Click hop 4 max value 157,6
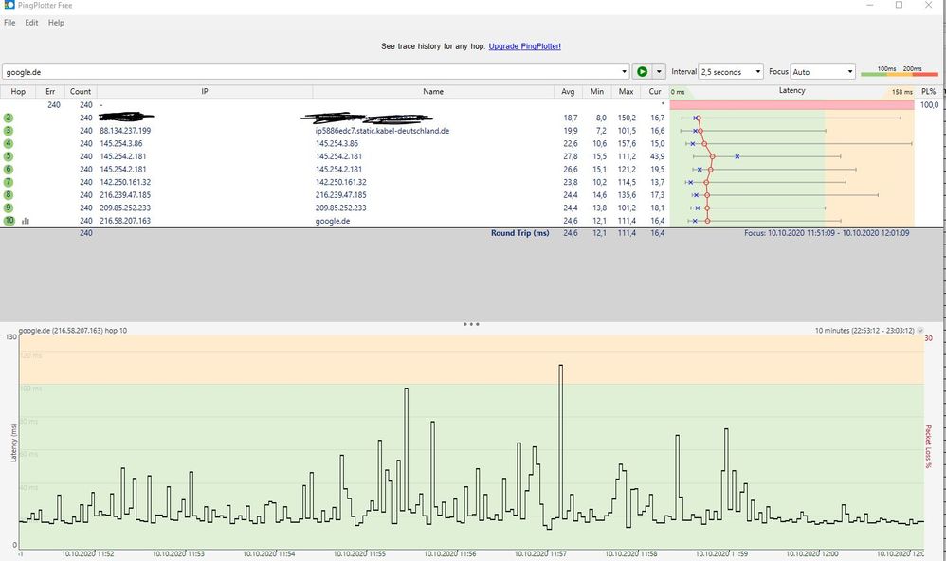The image size is (946, 561). (x=627, y=144)
